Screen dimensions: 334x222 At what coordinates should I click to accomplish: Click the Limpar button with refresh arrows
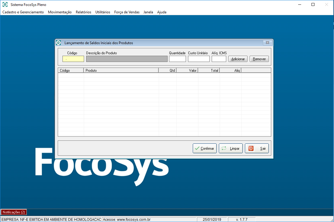(x=231, y=148)
